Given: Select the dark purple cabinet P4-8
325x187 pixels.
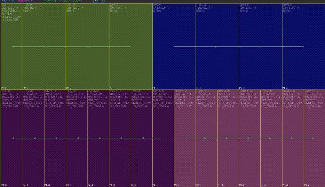Looking at the screenshot, I should (x=12, y=153).
